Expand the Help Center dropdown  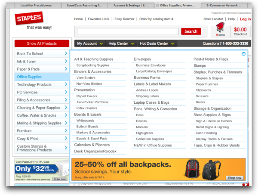tap(121, 43)
